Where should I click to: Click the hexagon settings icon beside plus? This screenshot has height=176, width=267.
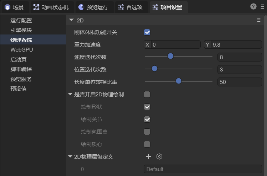(x=159, y=156)
